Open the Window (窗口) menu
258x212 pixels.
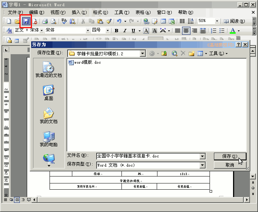[164, 12]
